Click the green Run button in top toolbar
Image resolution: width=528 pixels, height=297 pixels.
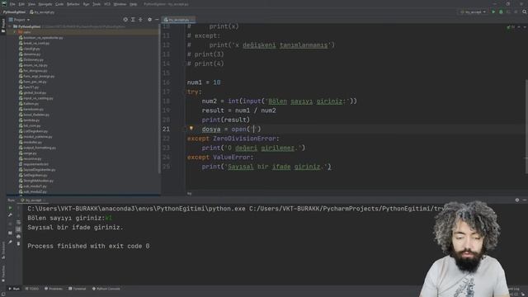[x=493, y=12]
